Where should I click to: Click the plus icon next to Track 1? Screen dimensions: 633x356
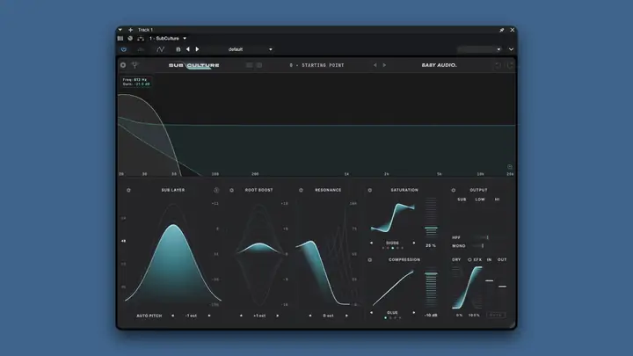point(130,30)
